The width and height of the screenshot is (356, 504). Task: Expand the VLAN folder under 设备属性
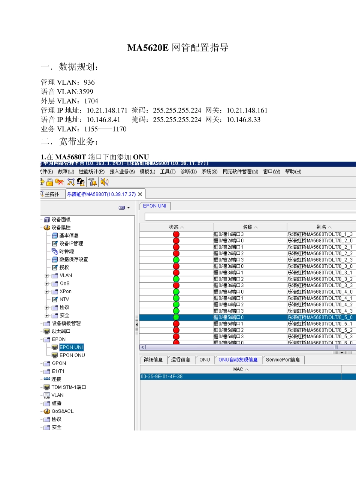click(47, 276)
